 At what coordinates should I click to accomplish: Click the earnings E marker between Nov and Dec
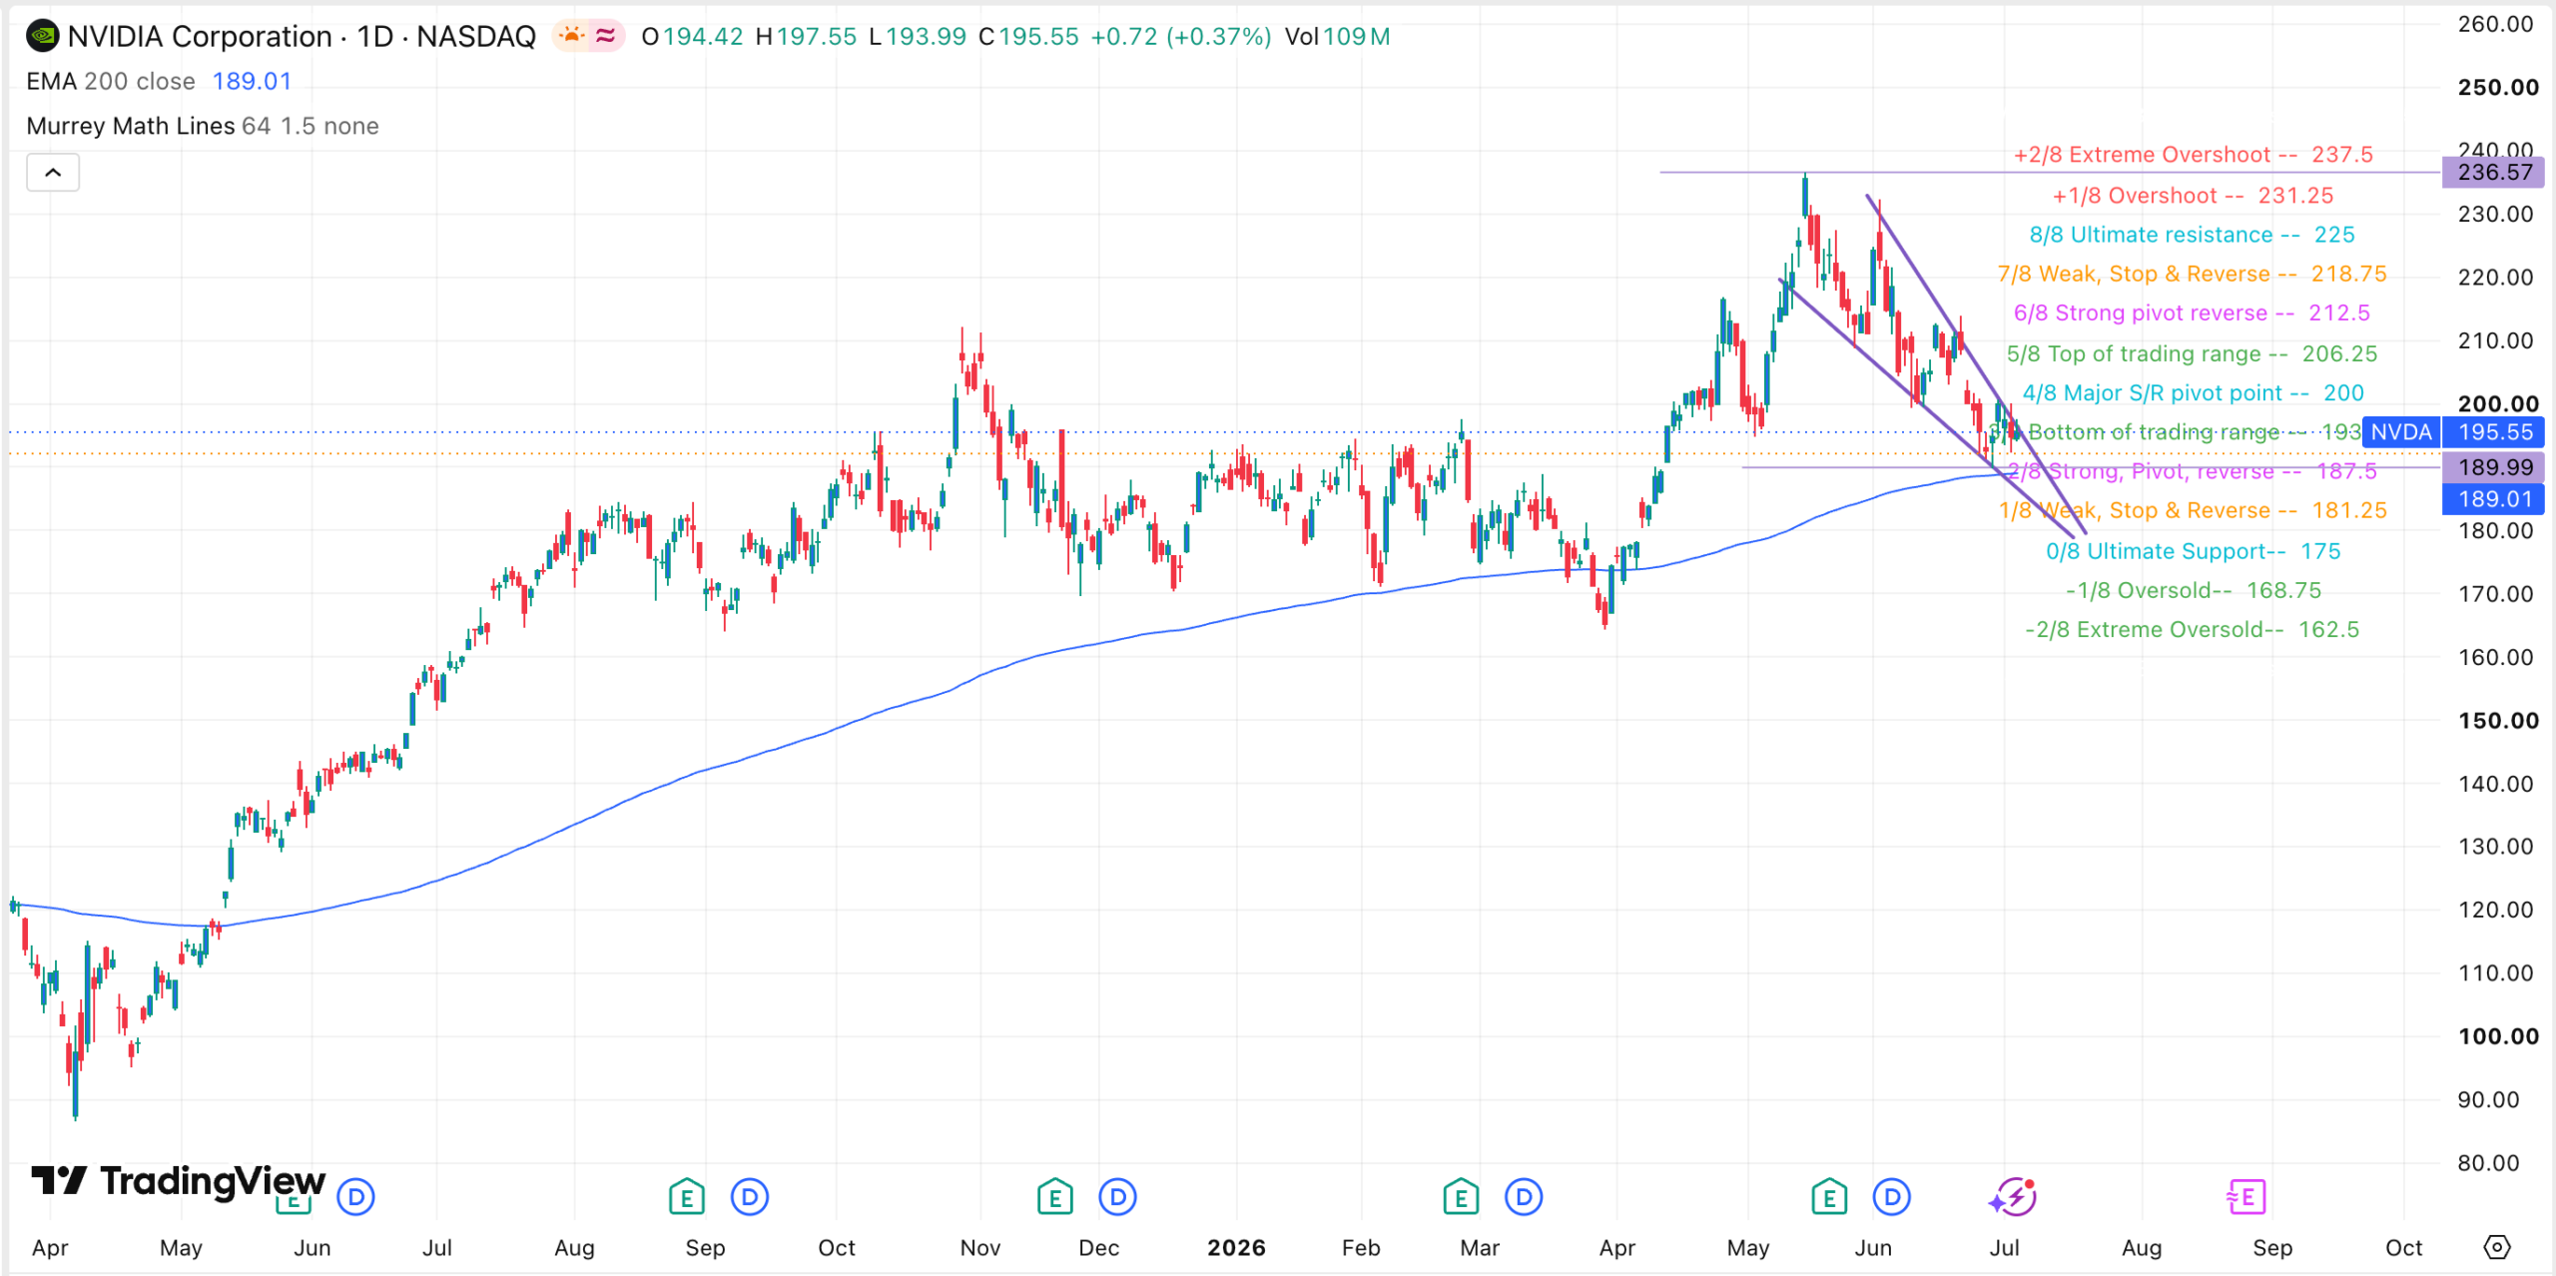(1055, 1196)
